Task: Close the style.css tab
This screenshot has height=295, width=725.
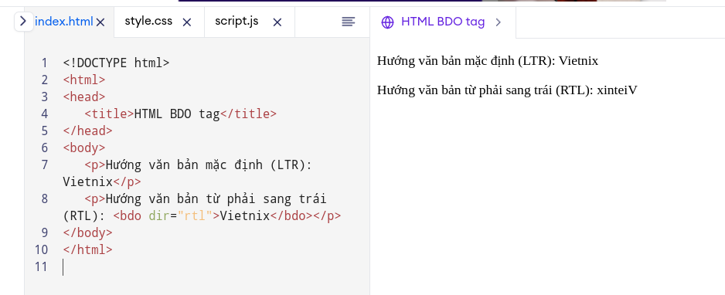Action: click(187, 22)
